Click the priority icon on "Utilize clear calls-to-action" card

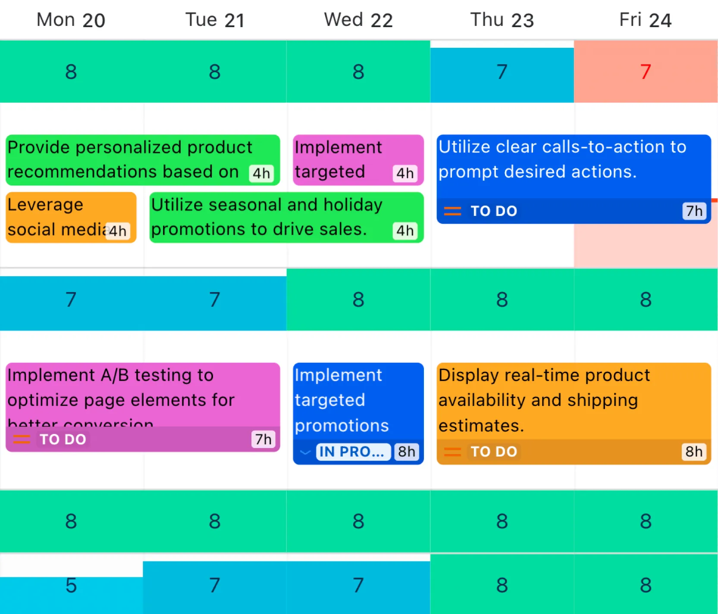point(452,211)
